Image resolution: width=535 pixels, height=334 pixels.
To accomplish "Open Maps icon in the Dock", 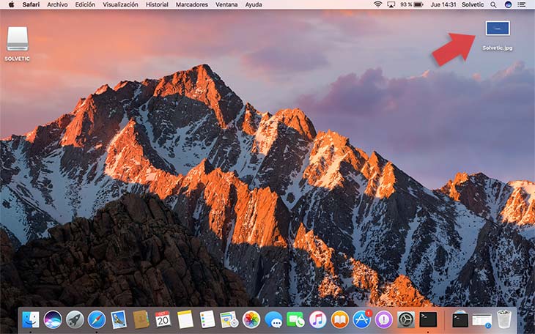I will (229, 319).
